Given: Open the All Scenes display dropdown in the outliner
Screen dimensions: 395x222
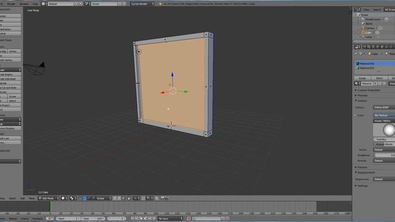Looking at the screenshot, I should (389, 10).
